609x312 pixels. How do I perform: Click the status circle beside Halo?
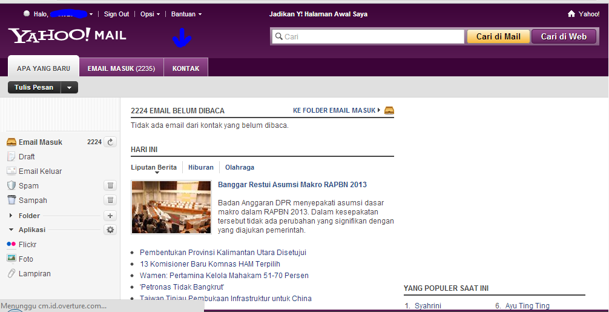[27, 13]
